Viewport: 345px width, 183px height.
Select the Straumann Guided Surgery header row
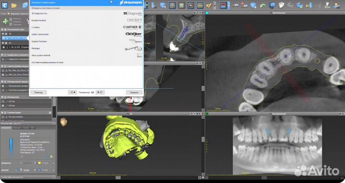coord(86,3)
